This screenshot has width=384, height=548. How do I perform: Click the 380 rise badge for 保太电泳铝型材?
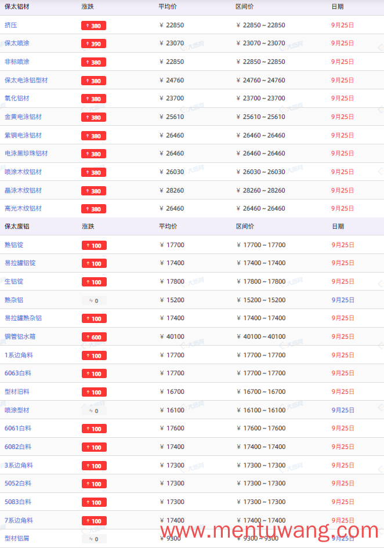coord(94,81)
